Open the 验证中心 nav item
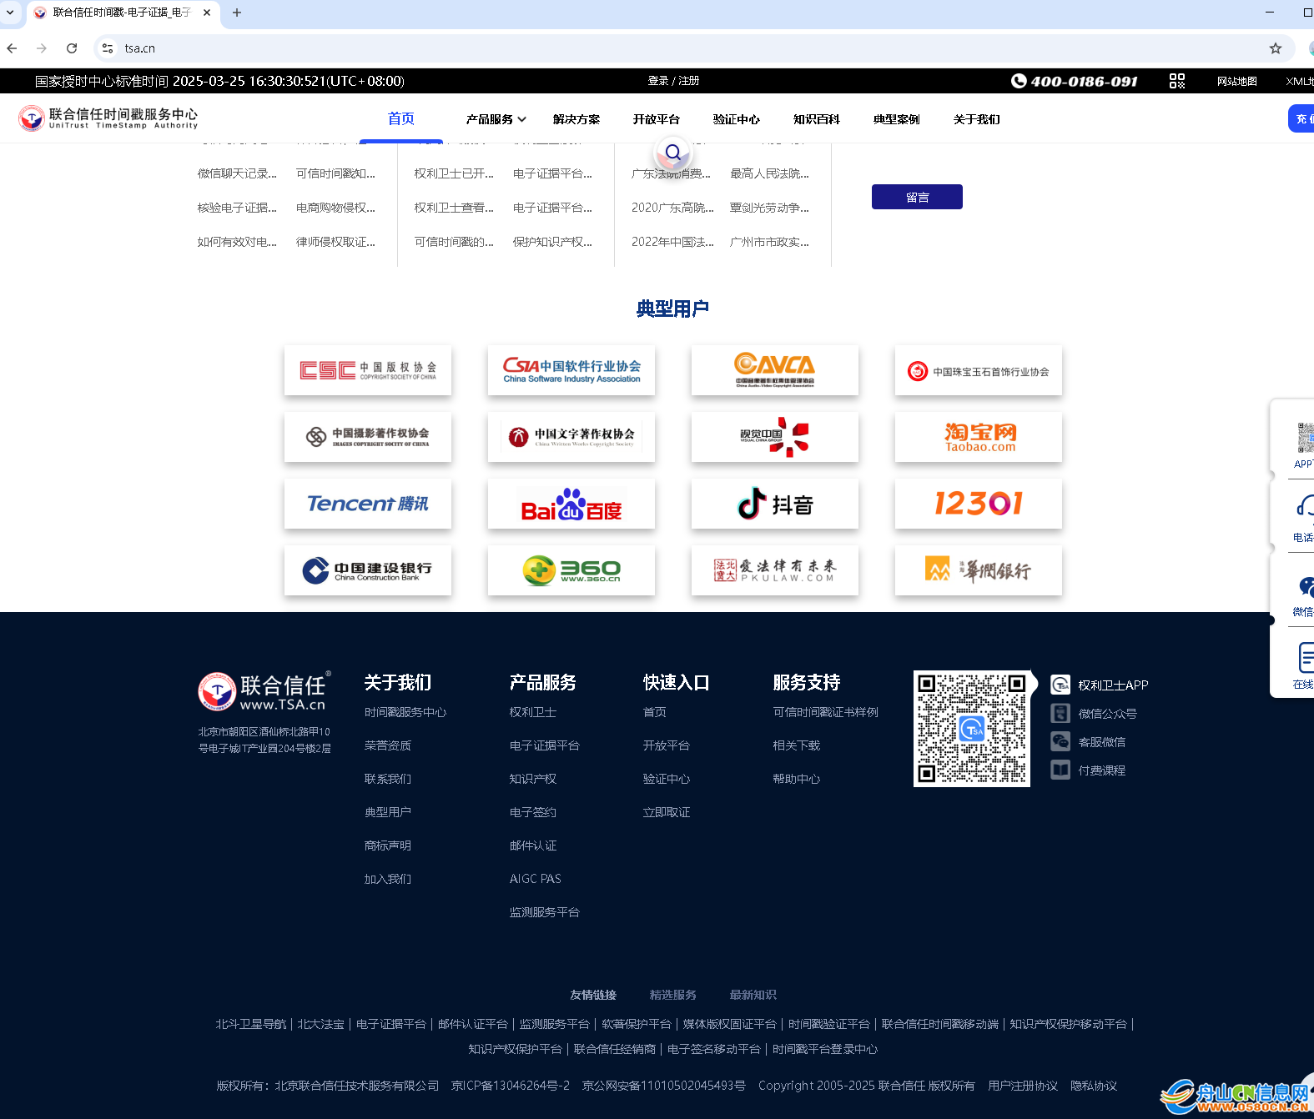 [x=737, y=119]
